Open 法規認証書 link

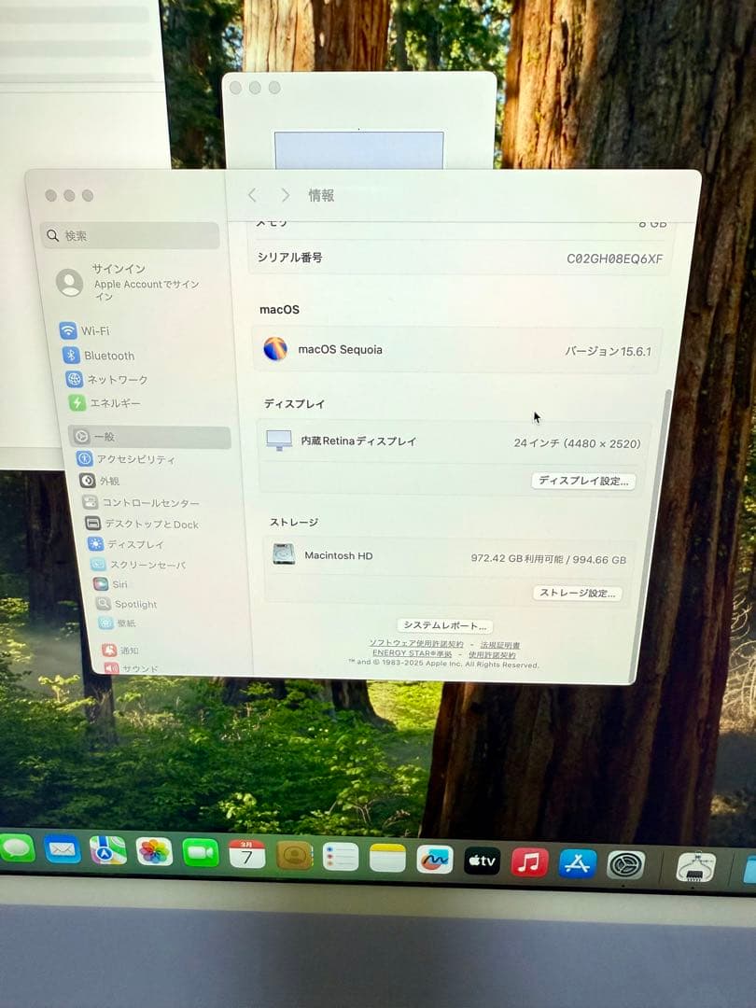click(x=500, y=645)
